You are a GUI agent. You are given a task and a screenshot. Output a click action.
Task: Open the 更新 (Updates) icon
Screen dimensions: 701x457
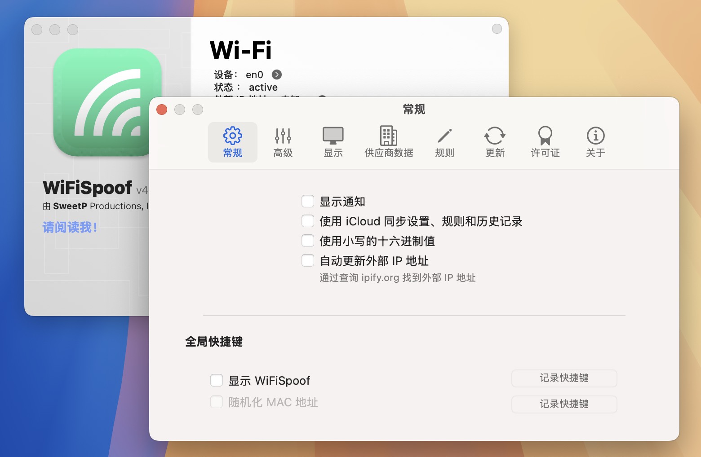(494, 141)
